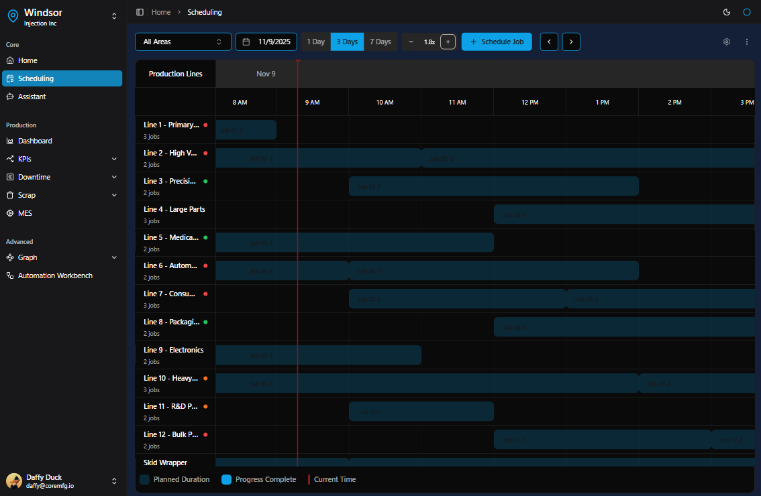Select the 7 Days view
Screen dimensions: 761x496
380,42
